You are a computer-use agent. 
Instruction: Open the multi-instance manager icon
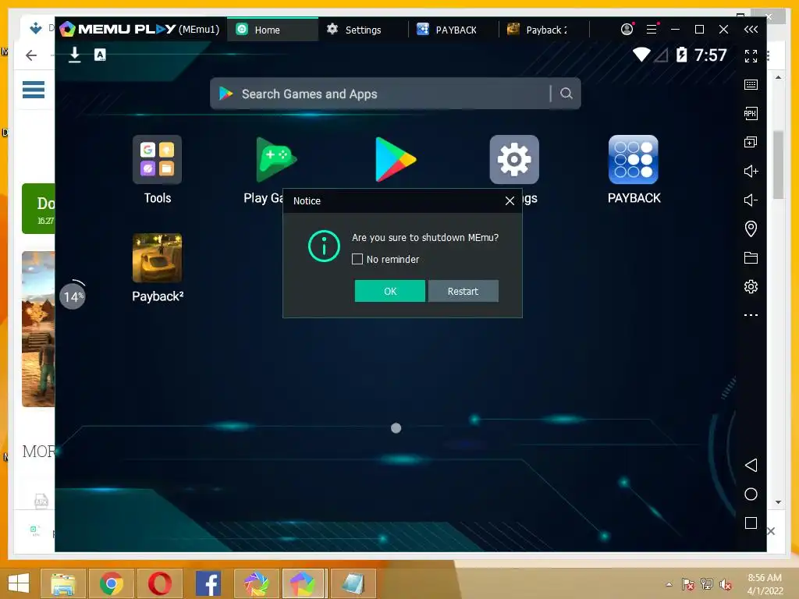point(751,142)
